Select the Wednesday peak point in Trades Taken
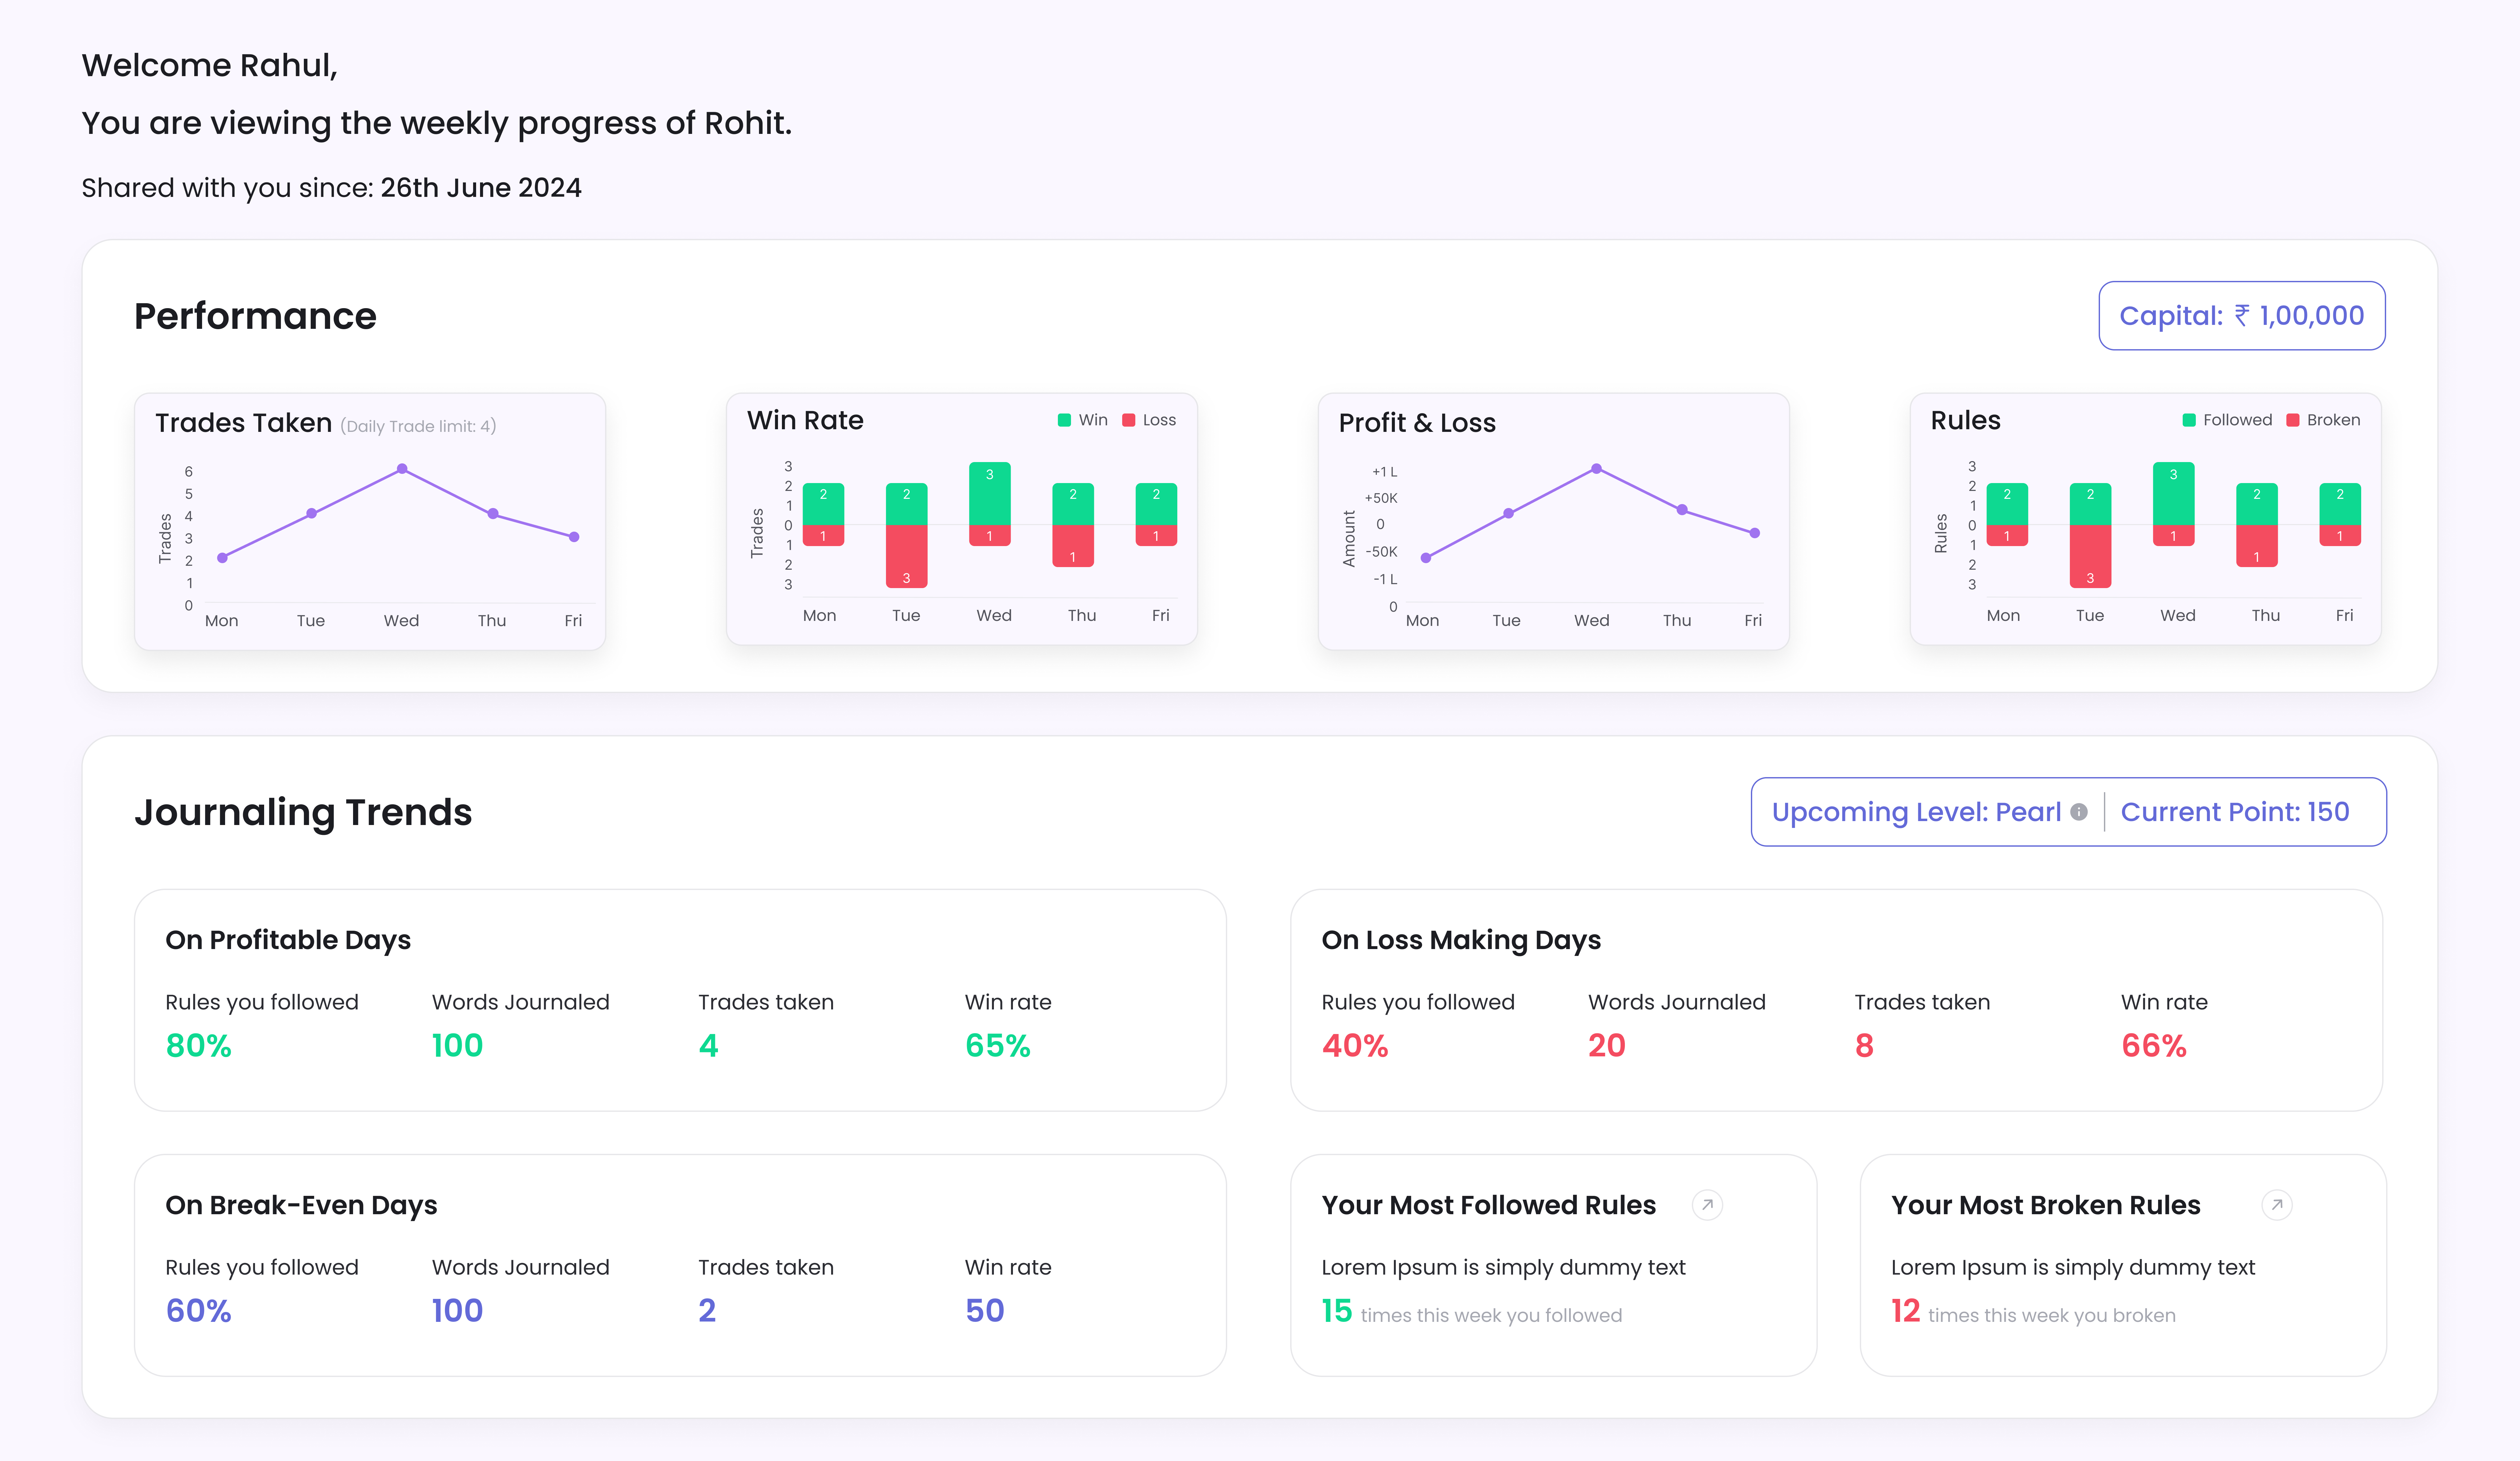This screenshot has width=2520, height=1461. click(x=402, y=469)
